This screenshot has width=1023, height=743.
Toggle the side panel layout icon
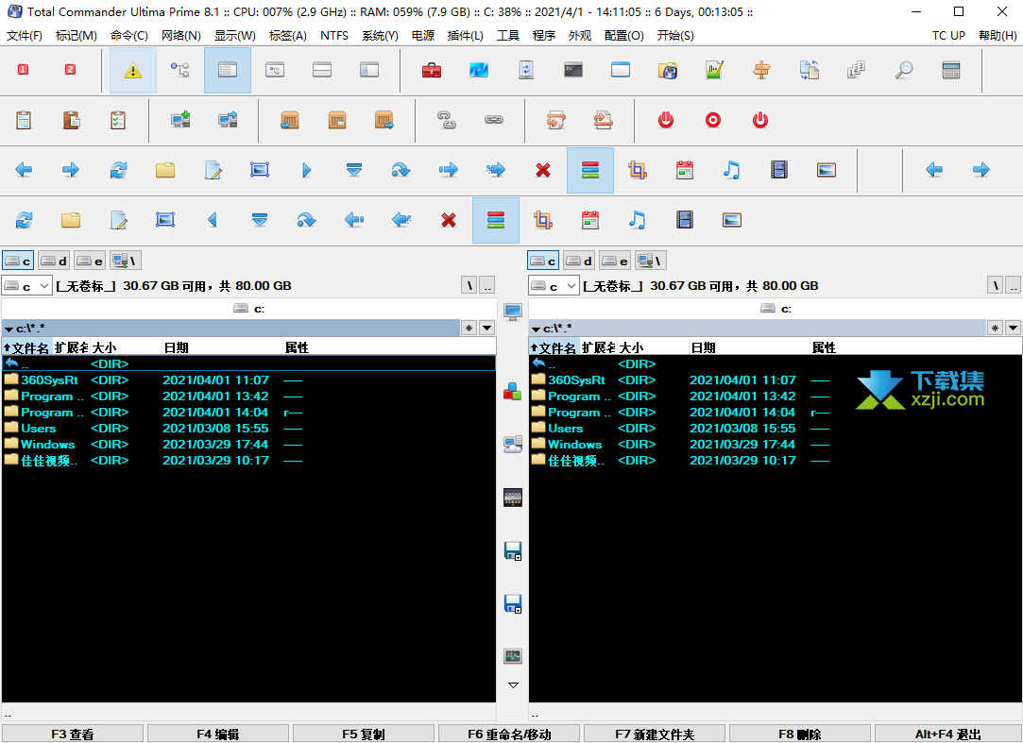click(369, 70)
